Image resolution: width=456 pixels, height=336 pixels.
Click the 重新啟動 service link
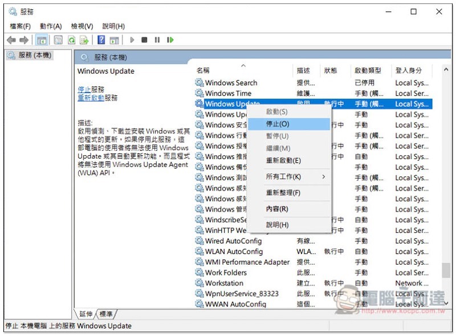pos(91,98)
